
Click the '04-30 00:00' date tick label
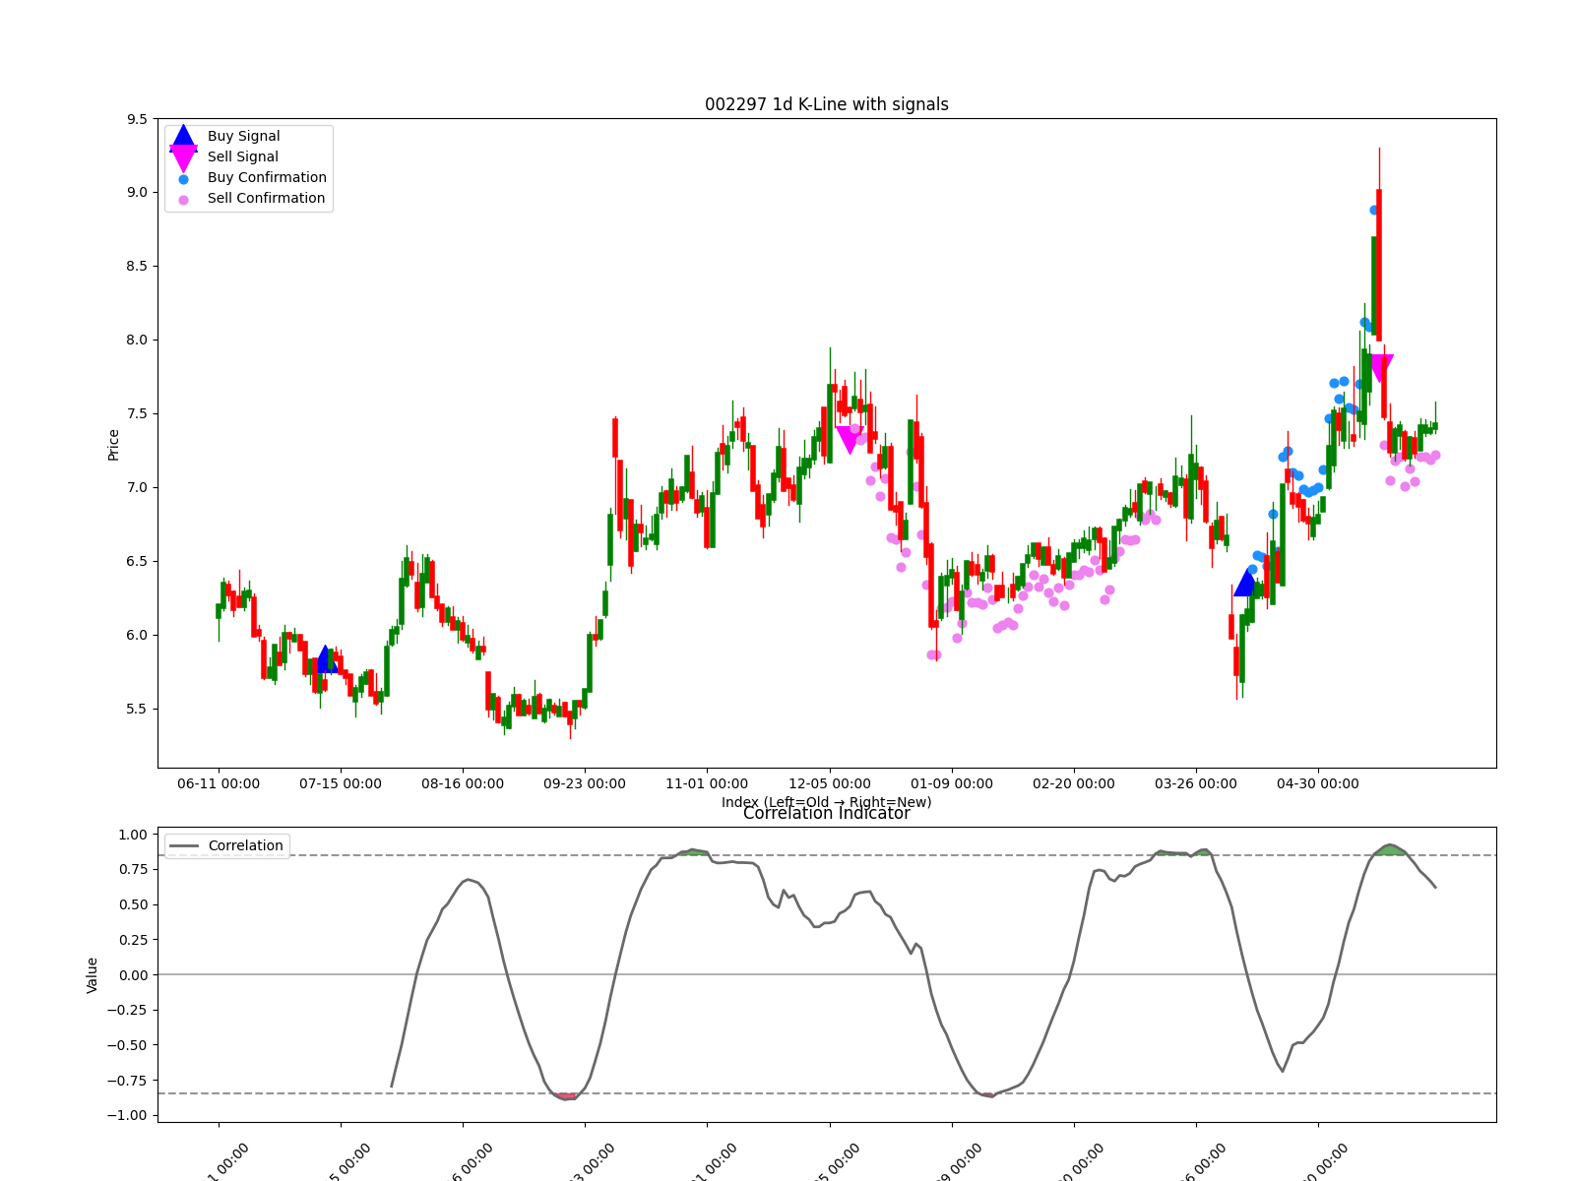[x=1318, y=784]
